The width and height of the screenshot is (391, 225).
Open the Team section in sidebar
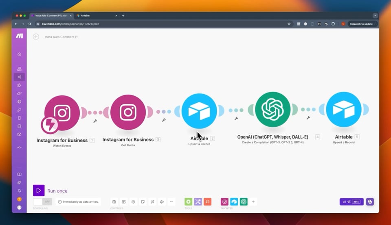coord(19,69)
